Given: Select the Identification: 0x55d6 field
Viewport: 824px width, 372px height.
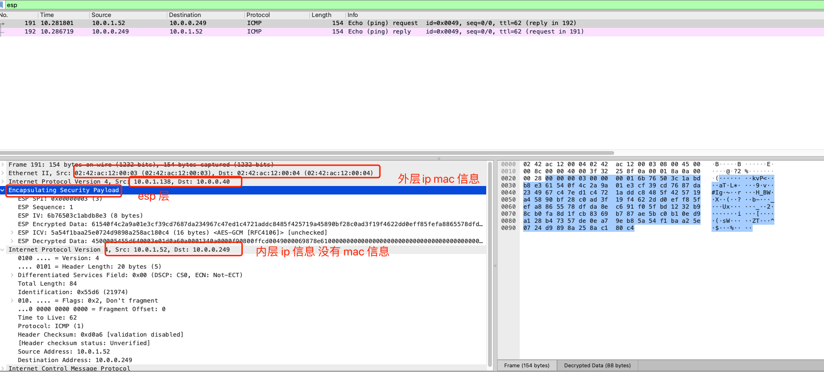Looking at the screenshot, I should pyautogui.click(x=73, y=292).
